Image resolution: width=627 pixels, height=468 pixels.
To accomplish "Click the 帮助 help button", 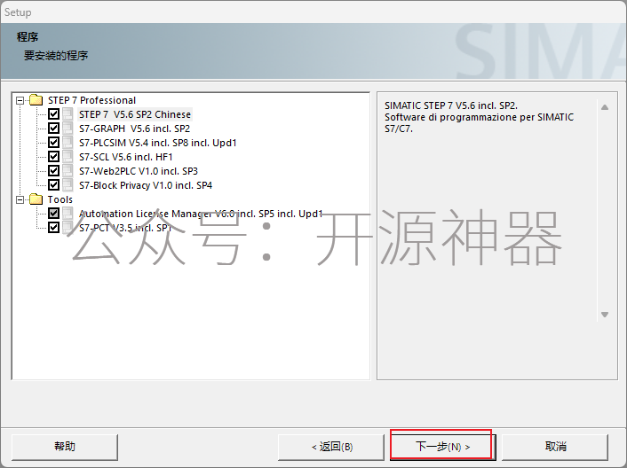I will [x=65, y=447].
